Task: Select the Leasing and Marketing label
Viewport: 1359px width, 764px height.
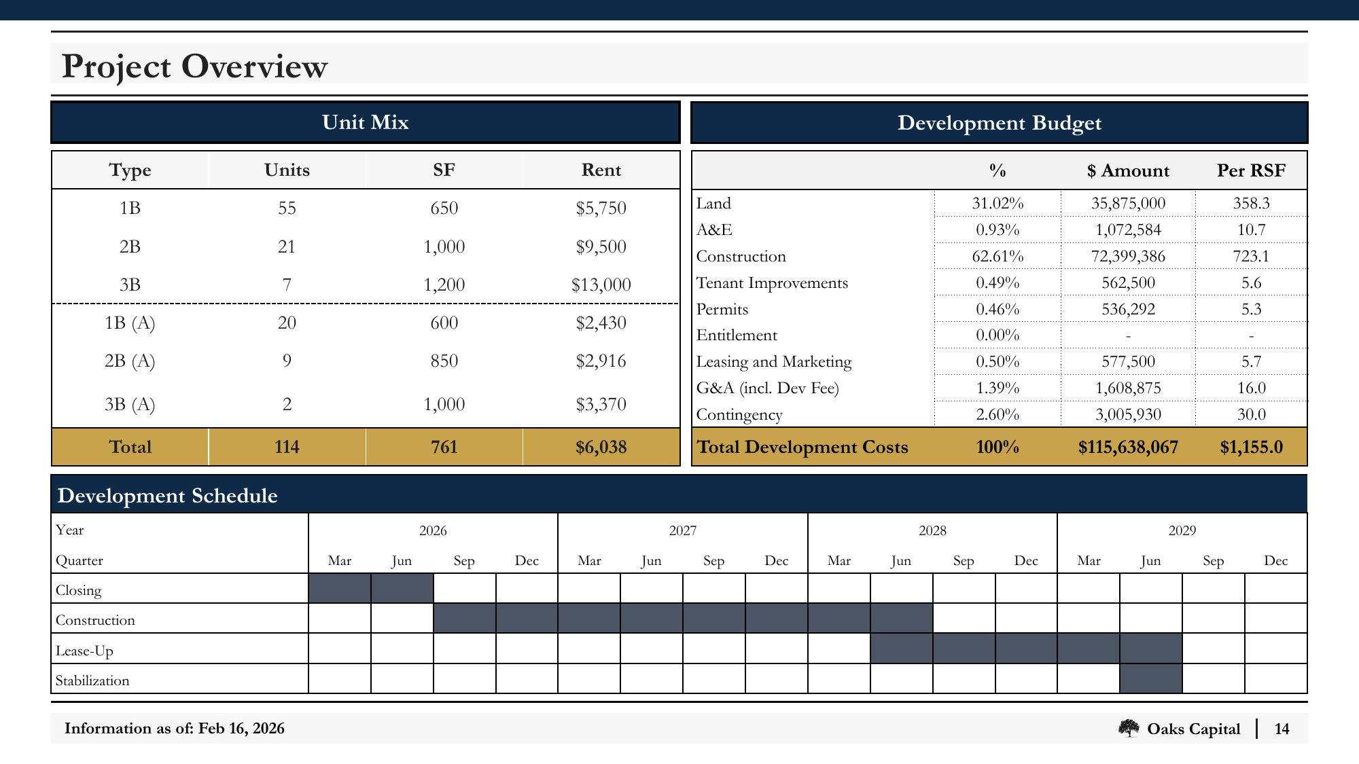Action: (x=774, y=361)
